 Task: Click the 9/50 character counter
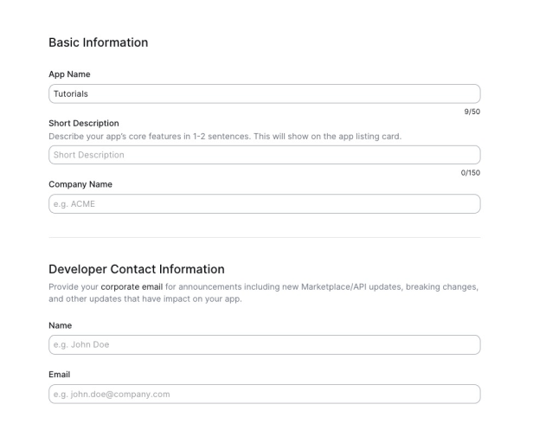coord(472,111)
